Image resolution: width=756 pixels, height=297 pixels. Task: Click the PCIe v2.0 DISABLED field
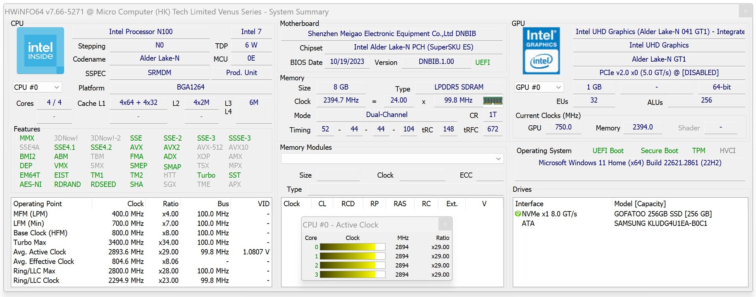(659, 73)
